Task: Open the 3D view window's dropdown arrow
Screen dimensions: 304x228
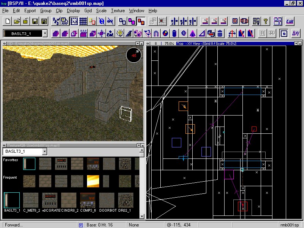Action: pos(138,43)
